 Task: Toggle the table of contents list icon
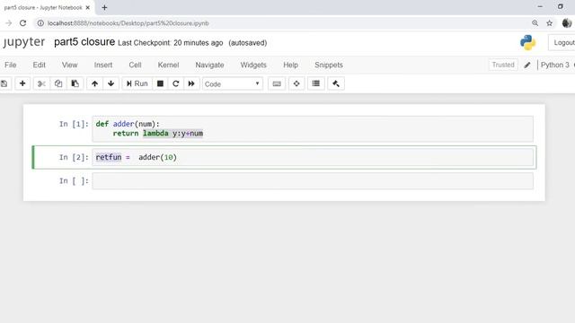[x=315, y=83]
